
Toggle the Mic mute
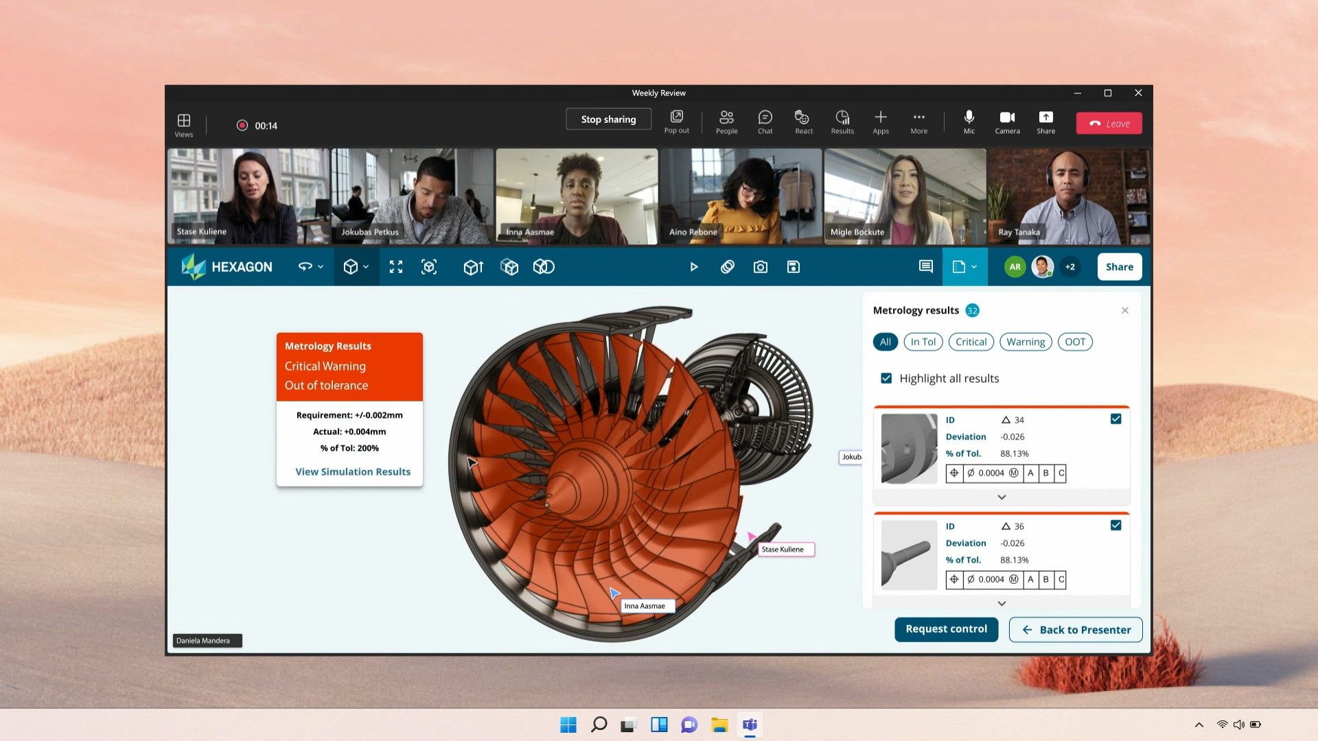pos(969,122)
